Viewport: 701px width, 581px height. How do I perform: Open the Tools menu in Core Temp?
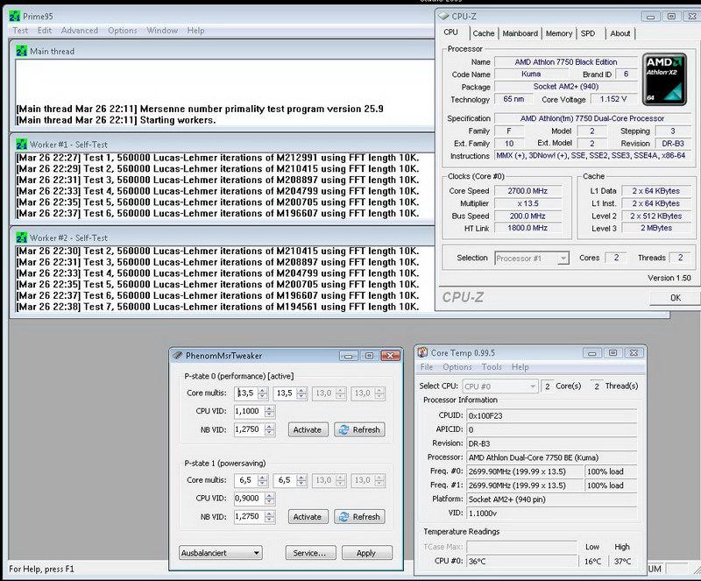(x=492, y=367)
